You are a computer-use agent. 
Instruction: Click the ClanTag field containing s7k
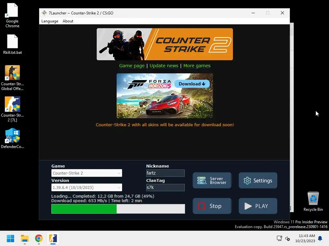[165, 187]
